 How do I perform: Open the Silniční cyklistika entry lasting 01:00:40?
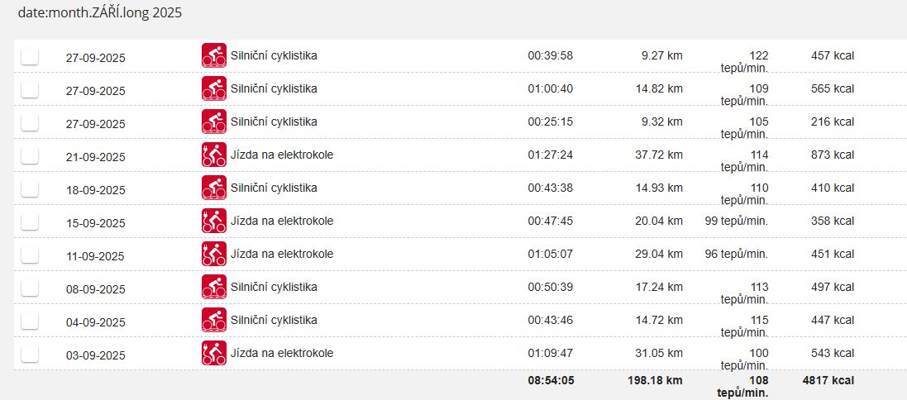point(274,88)
